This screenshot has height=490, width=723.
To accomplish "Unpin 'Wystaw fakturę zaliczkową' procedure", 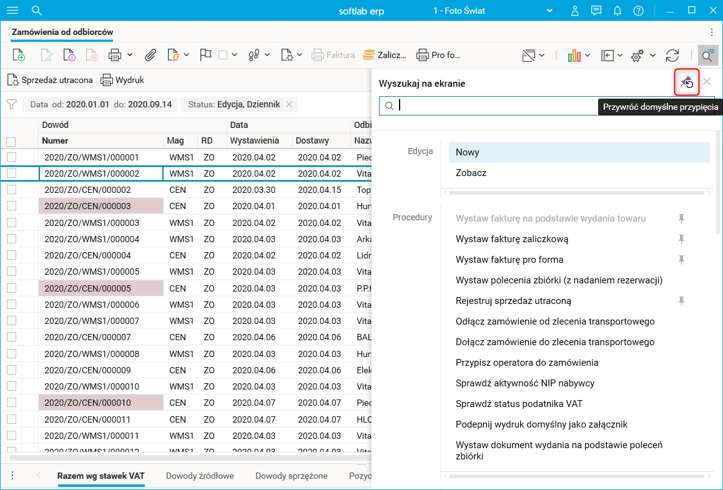I will 682,239.
